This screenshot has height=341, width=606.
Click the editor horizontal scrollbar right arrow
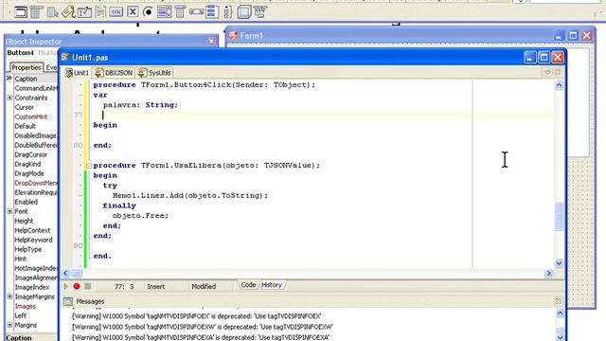(548, 274)
